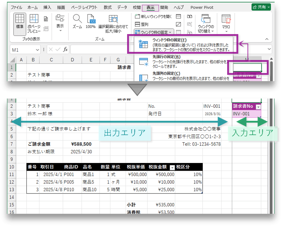Open the 税抜金額 filter dropdown arrow
The height and width of the screenshot is (226, 282).
click(172, 167)
